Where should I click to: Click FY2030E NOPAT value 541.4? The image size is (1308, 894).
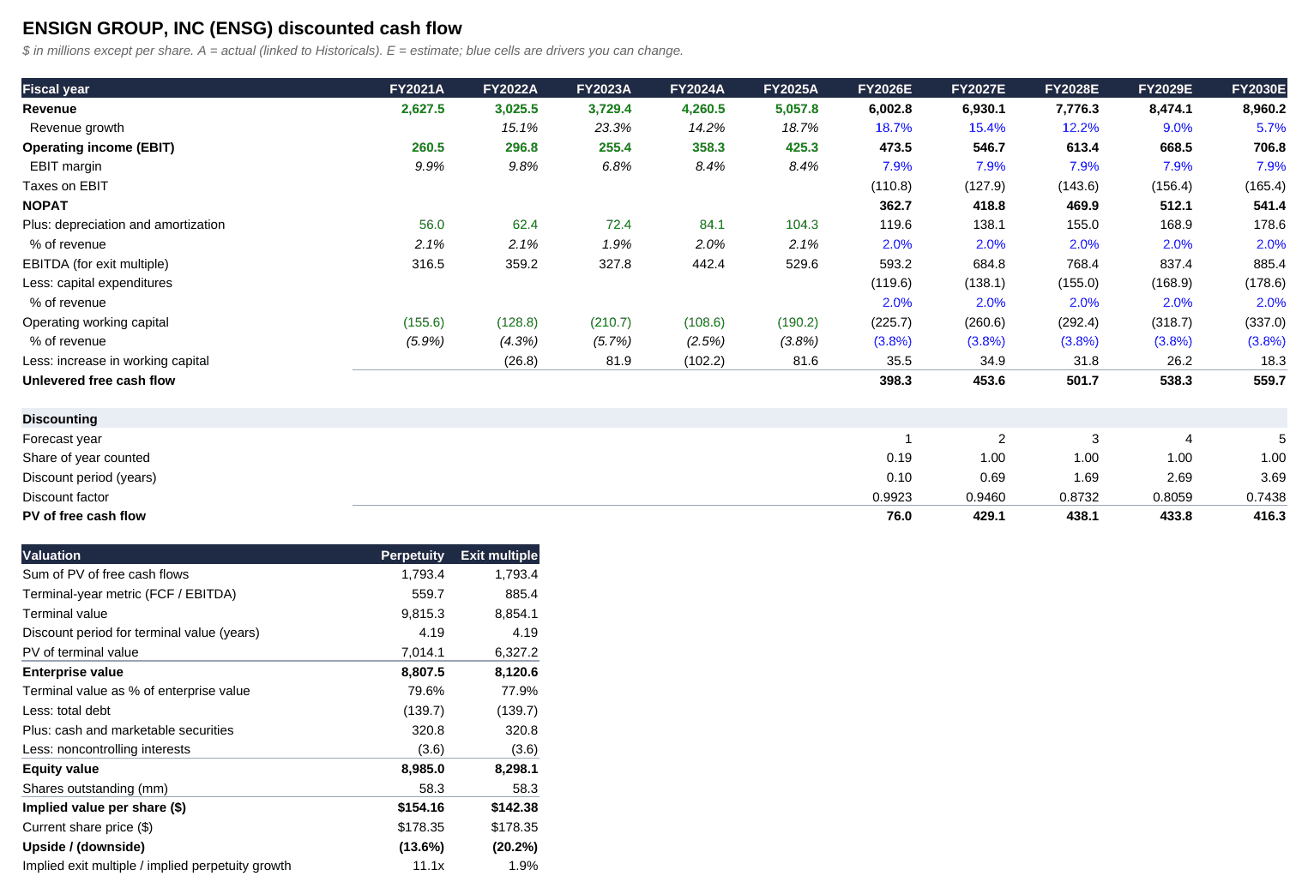click(1269, 206)
